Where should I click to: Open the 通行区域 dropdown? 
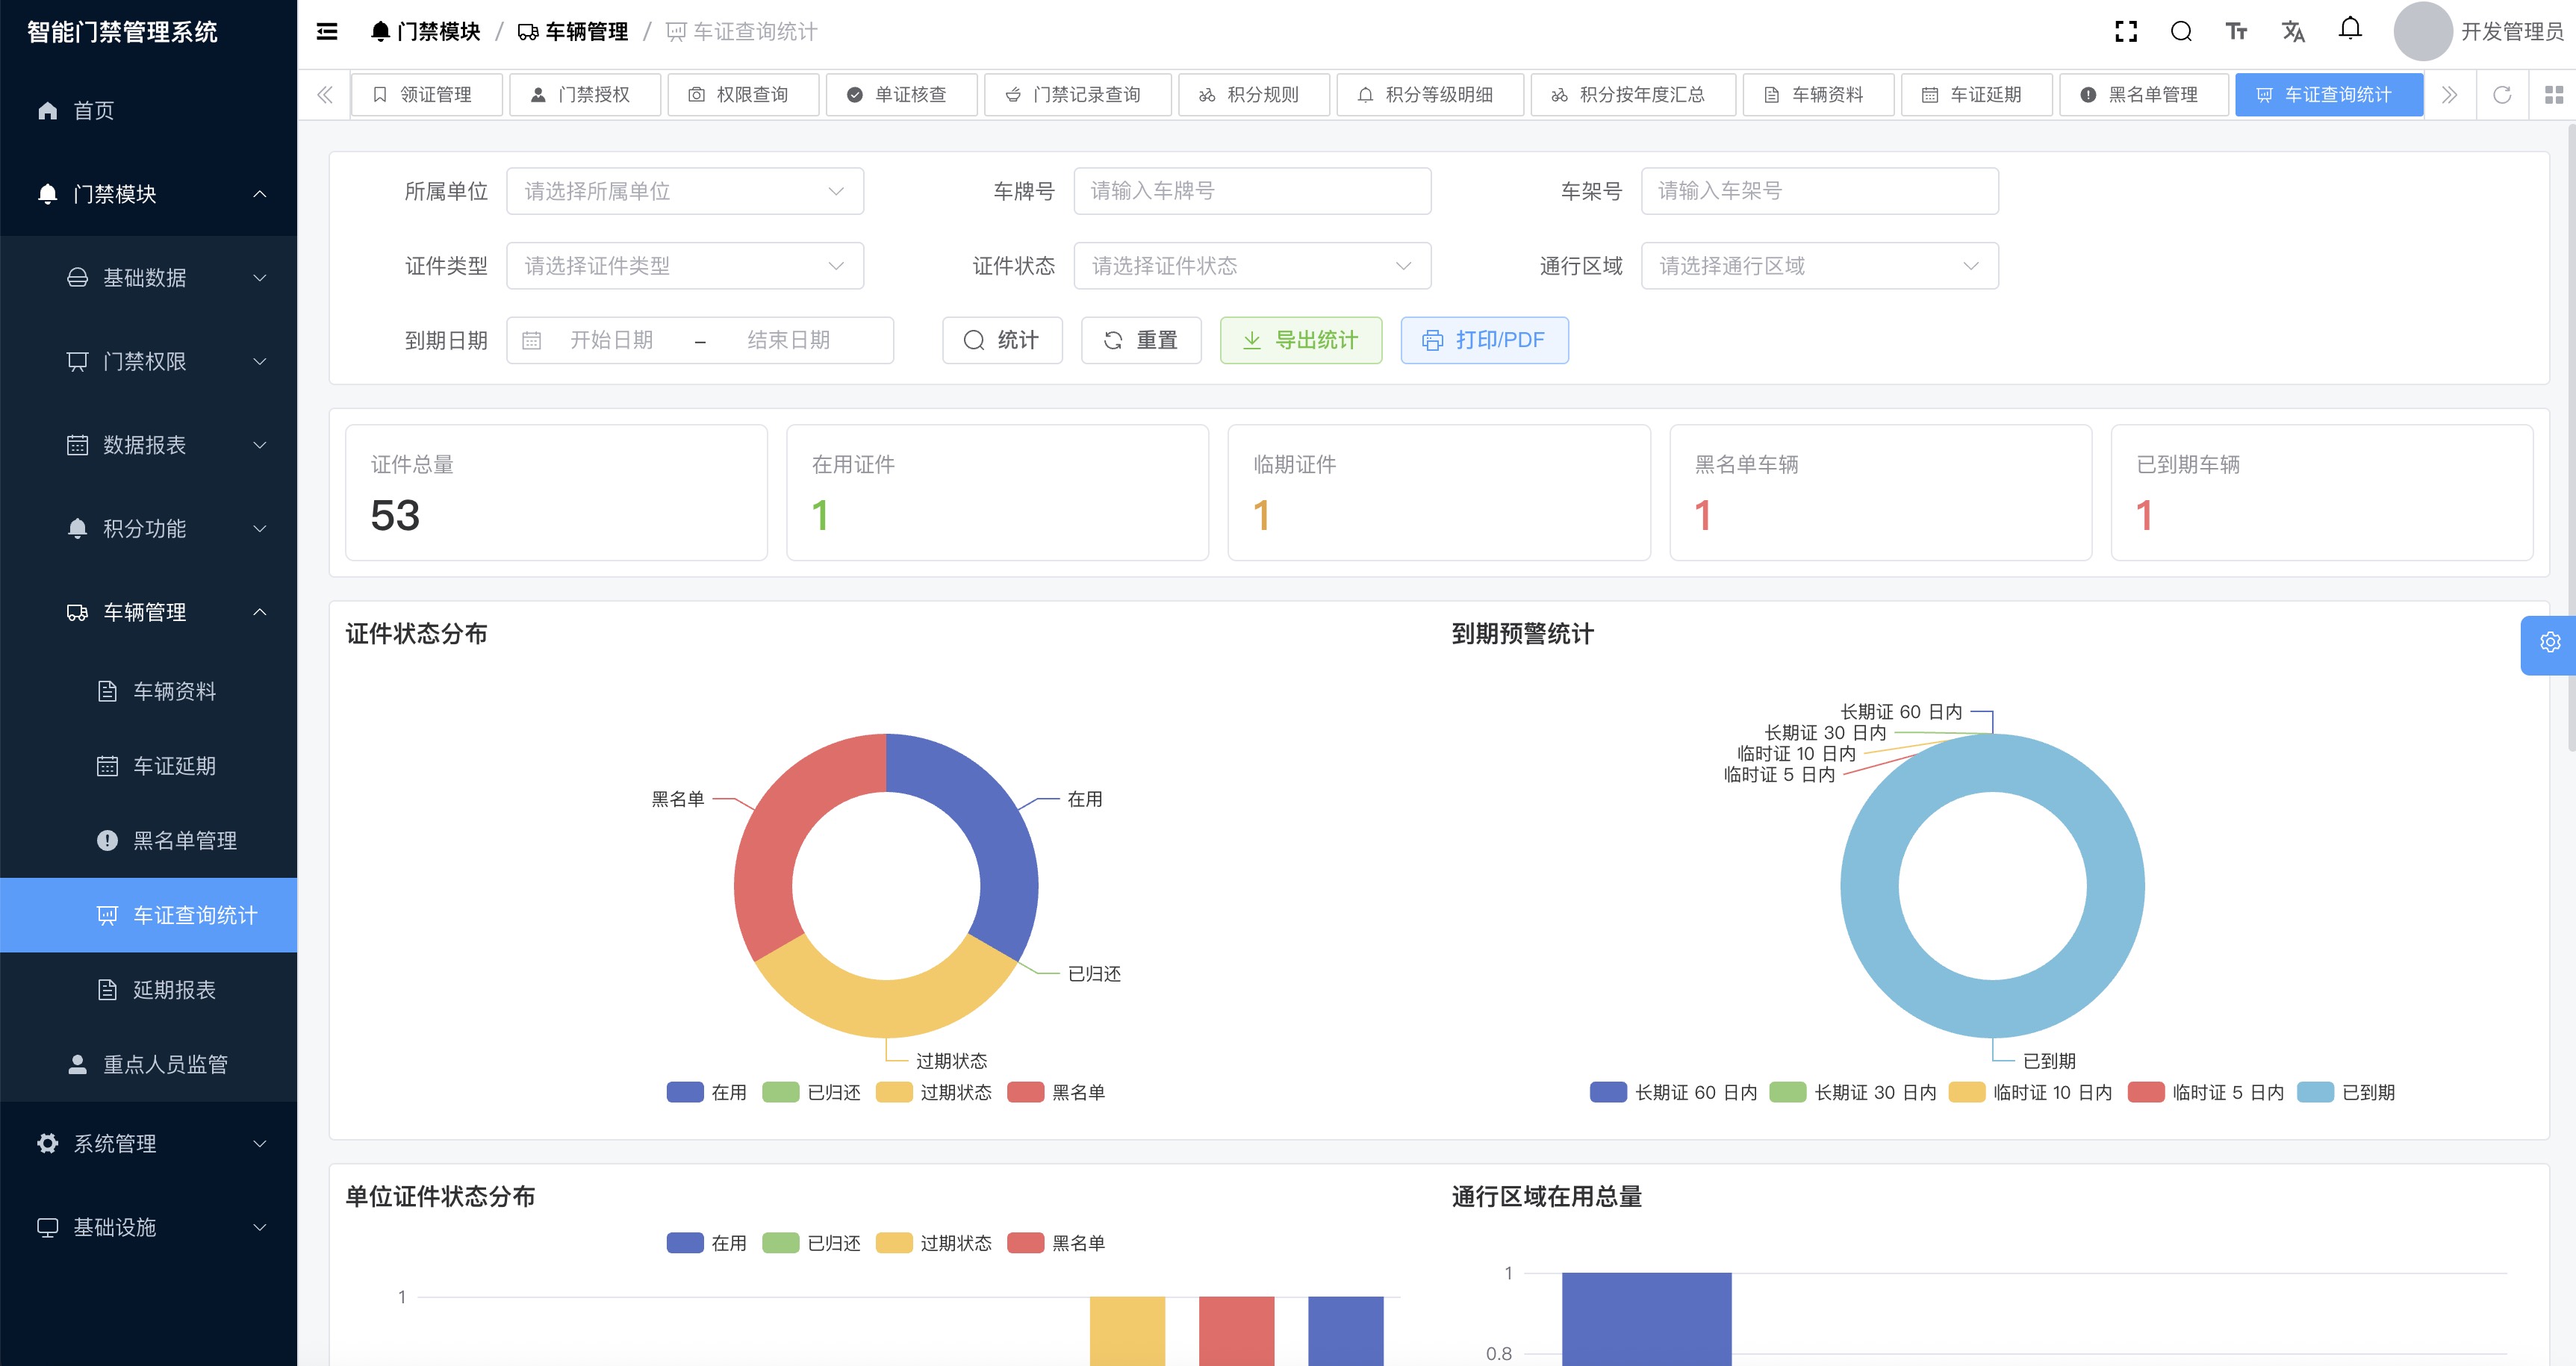point(1820,266)
